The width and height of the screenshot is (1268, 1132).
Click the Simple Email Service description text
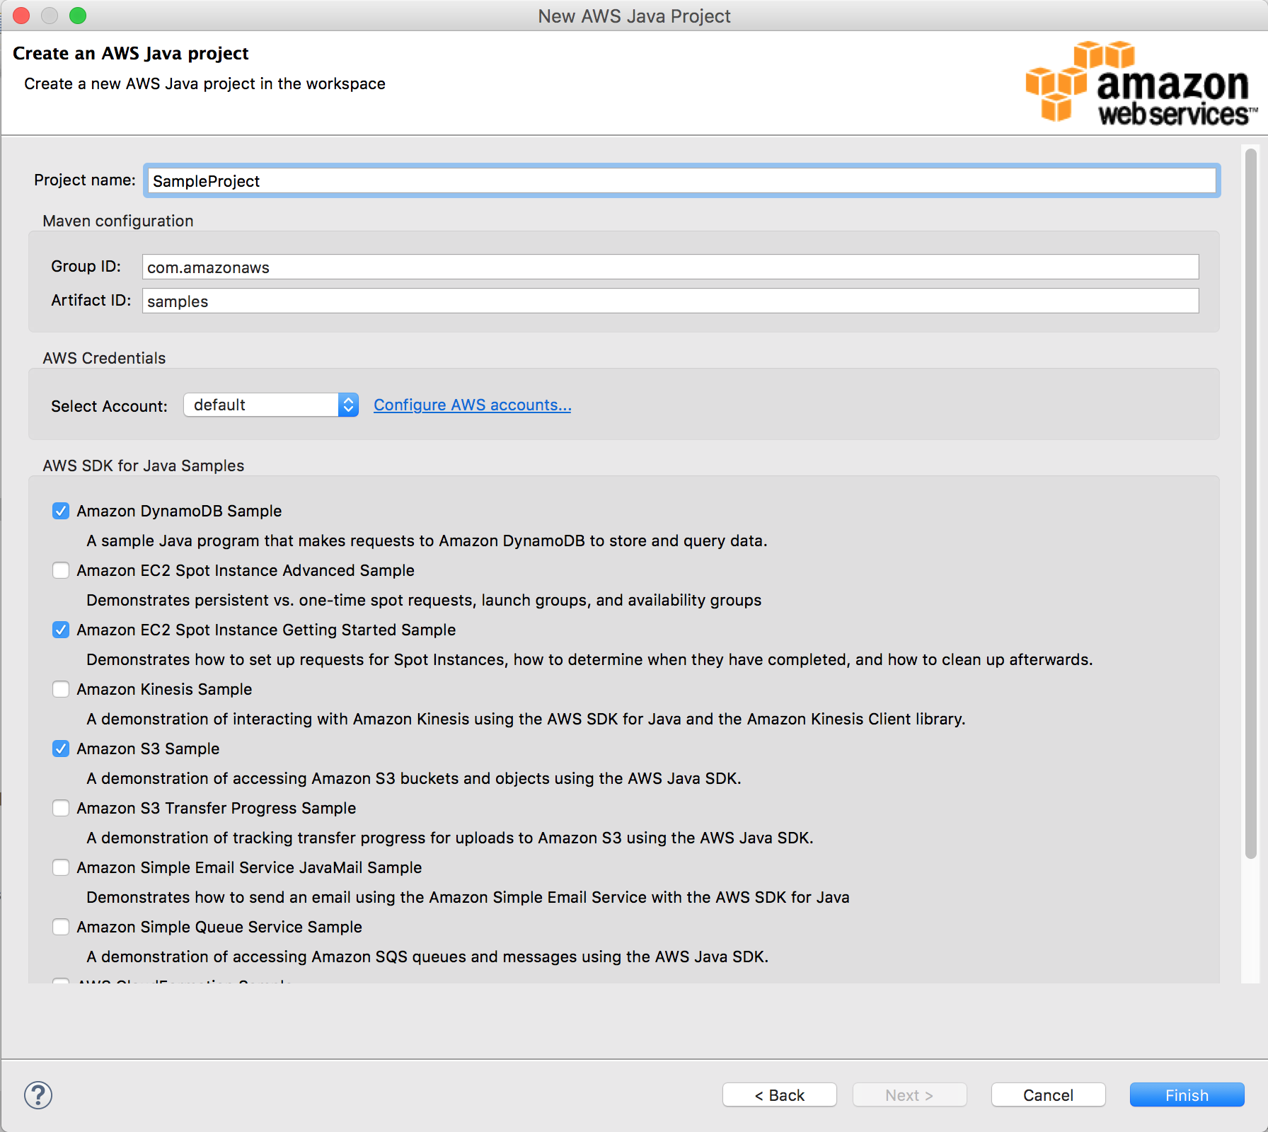468,897
